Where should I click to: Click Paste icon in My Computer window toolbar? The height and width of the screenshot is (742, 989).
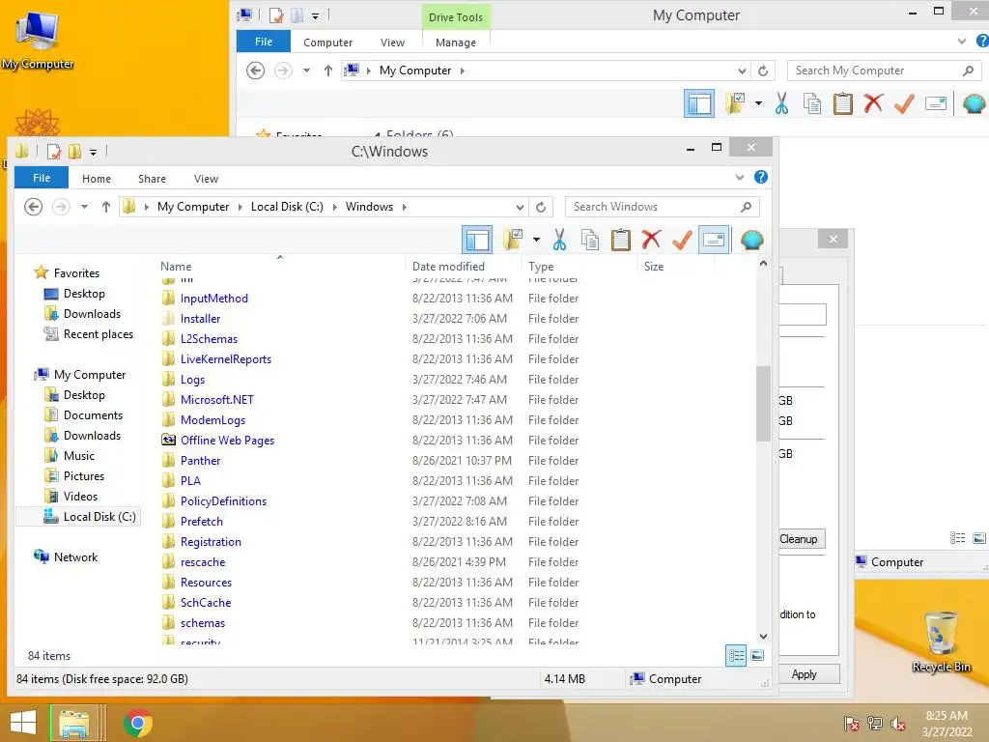(842, 103)
